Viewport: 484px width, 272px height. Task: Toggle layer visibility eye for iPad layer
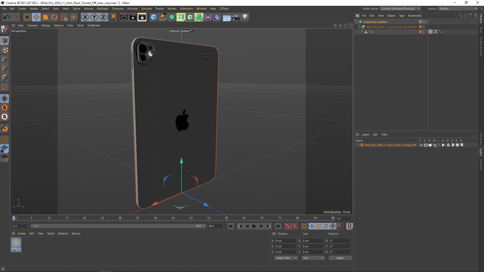426,145
